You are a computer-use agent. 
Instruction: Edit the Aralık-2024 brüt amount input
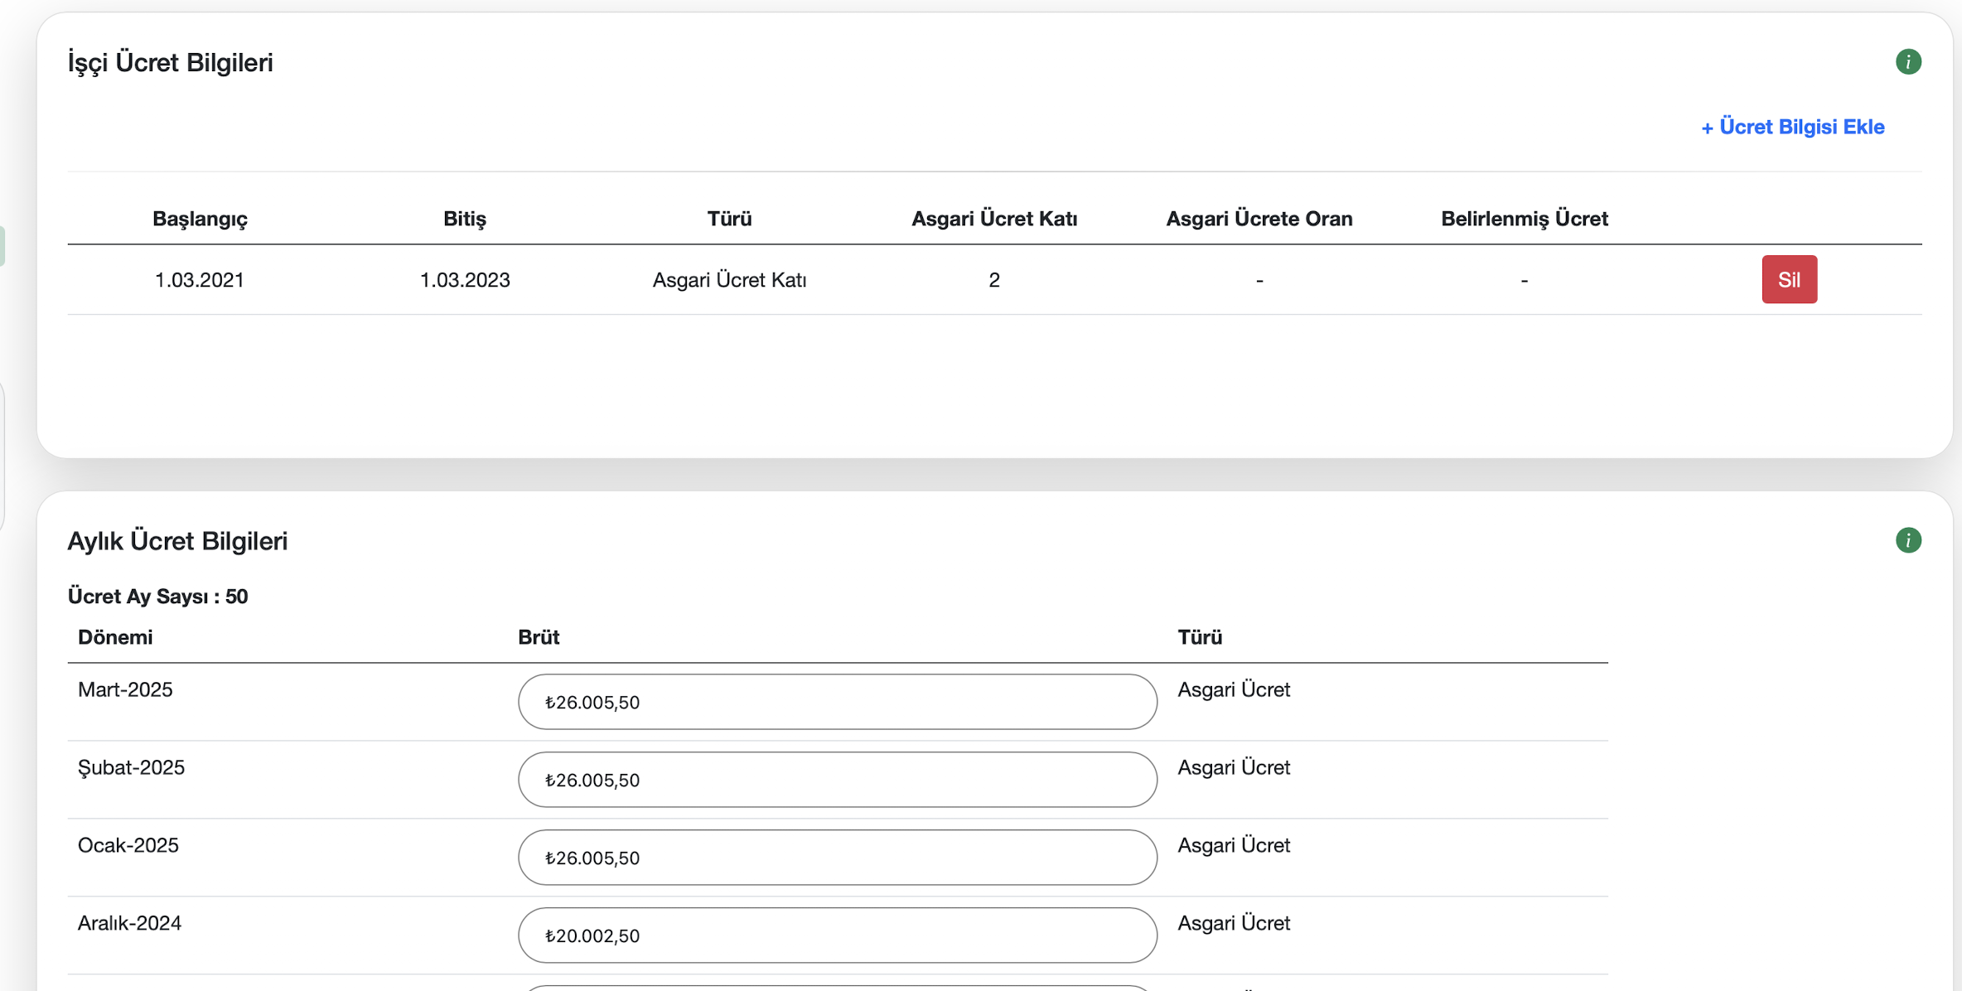click(837, 935)
